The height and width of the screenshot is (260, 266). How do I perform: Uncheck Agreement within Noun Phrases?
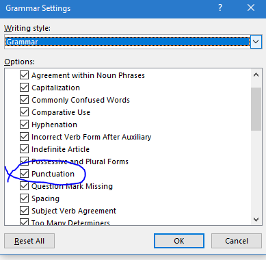(x=24, y=75)
